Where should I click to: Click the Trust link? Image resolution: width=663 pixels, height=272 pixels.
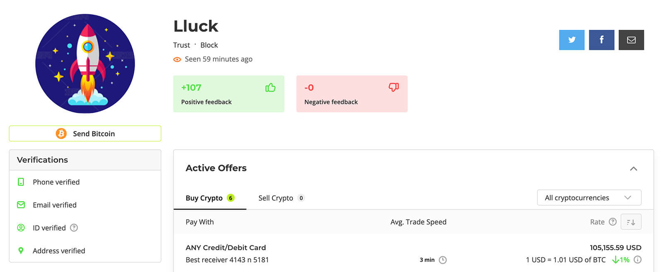181,45
